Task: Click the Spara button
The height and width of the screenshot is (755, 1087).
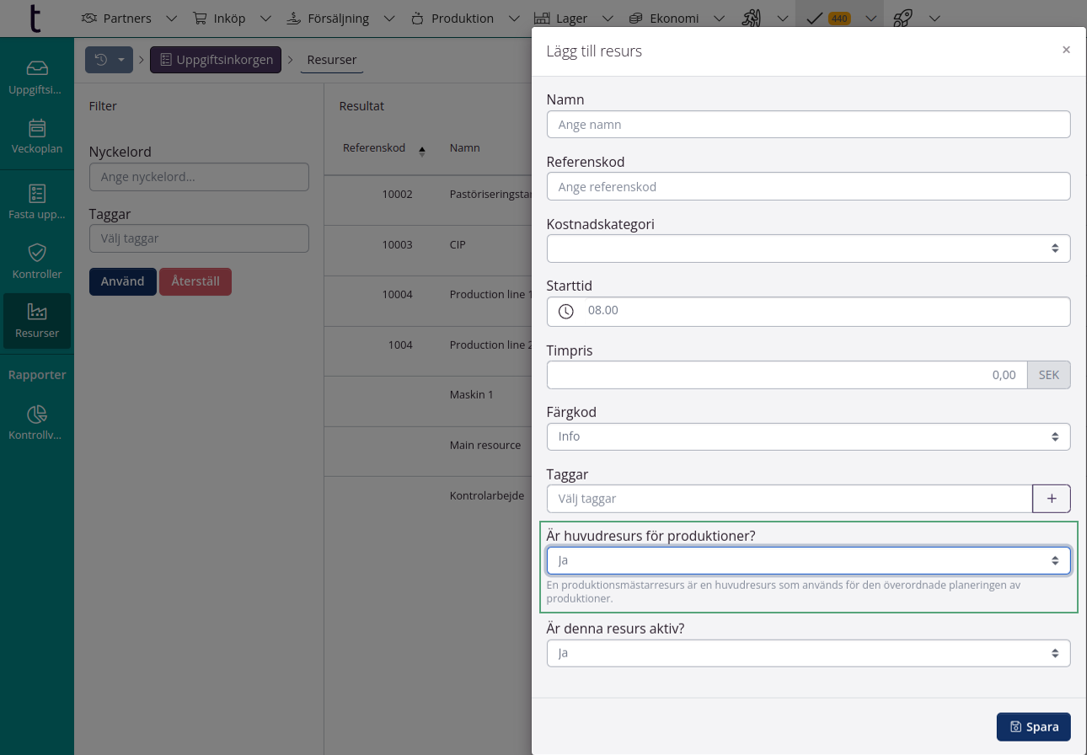Action: (1033, 727)
